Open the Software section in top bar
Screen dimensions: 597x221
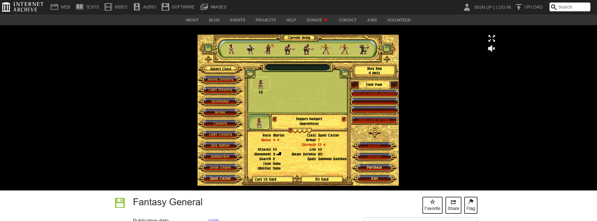[178, 7]
